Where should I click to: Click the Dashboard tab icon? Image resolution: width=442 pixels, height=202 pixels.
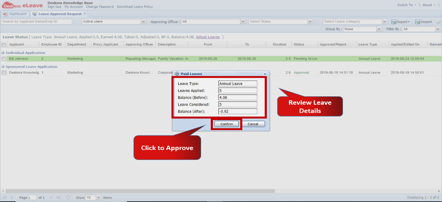5,14
